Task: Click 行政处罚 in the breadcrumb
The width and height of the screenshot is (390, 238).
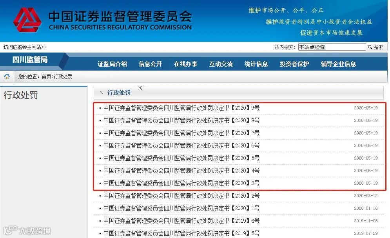Action: tap(63, 76)
